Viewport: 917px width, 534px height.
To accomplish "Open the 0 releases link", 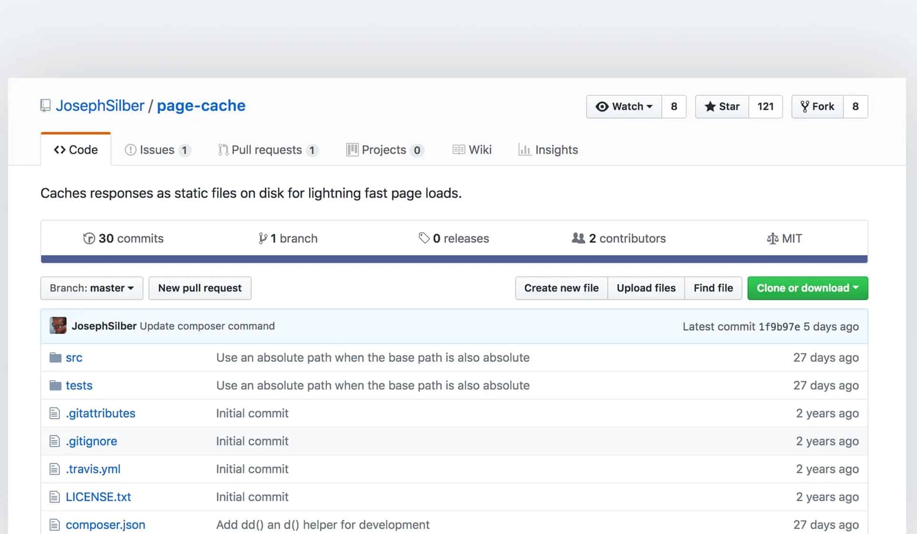I will 454,238.
